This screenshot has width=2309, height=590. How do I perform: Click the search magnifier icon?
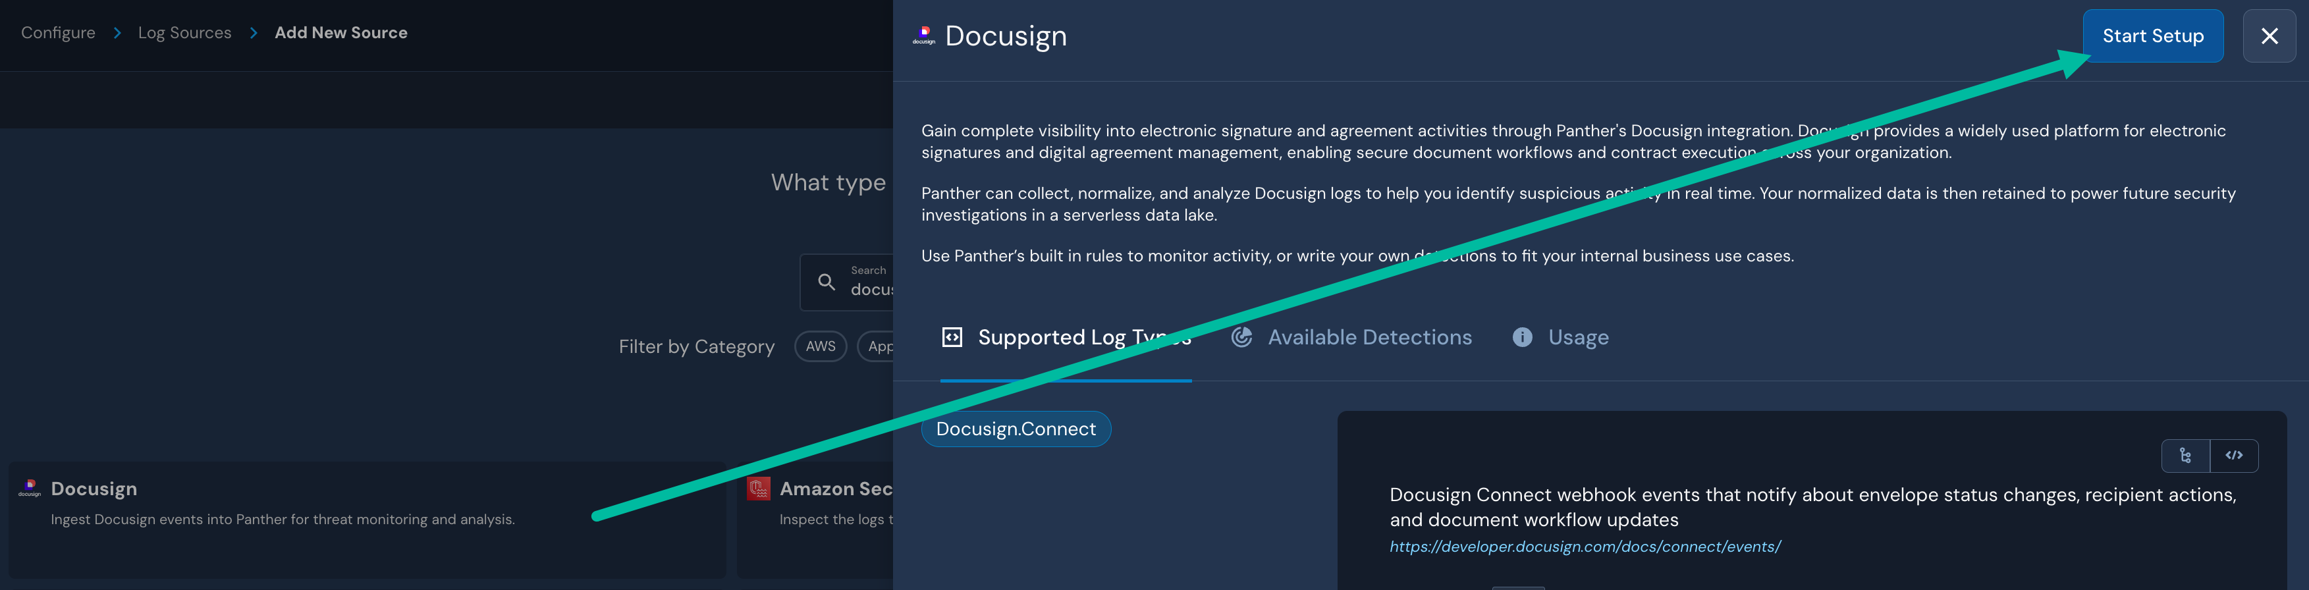(x=827, y=282)
